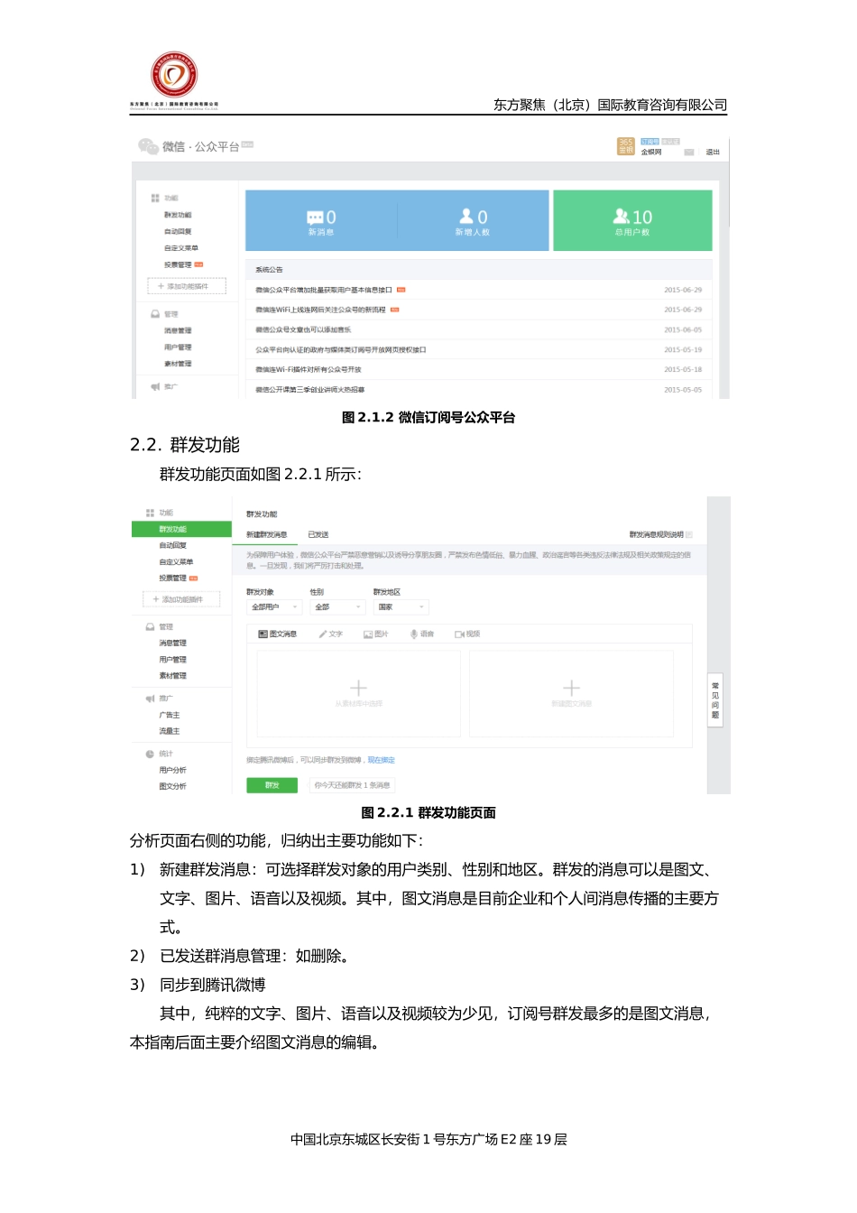
Task: Open announcement 微信公众平台增加批量获取用户基本信息接口
Action: coord(324,290)
